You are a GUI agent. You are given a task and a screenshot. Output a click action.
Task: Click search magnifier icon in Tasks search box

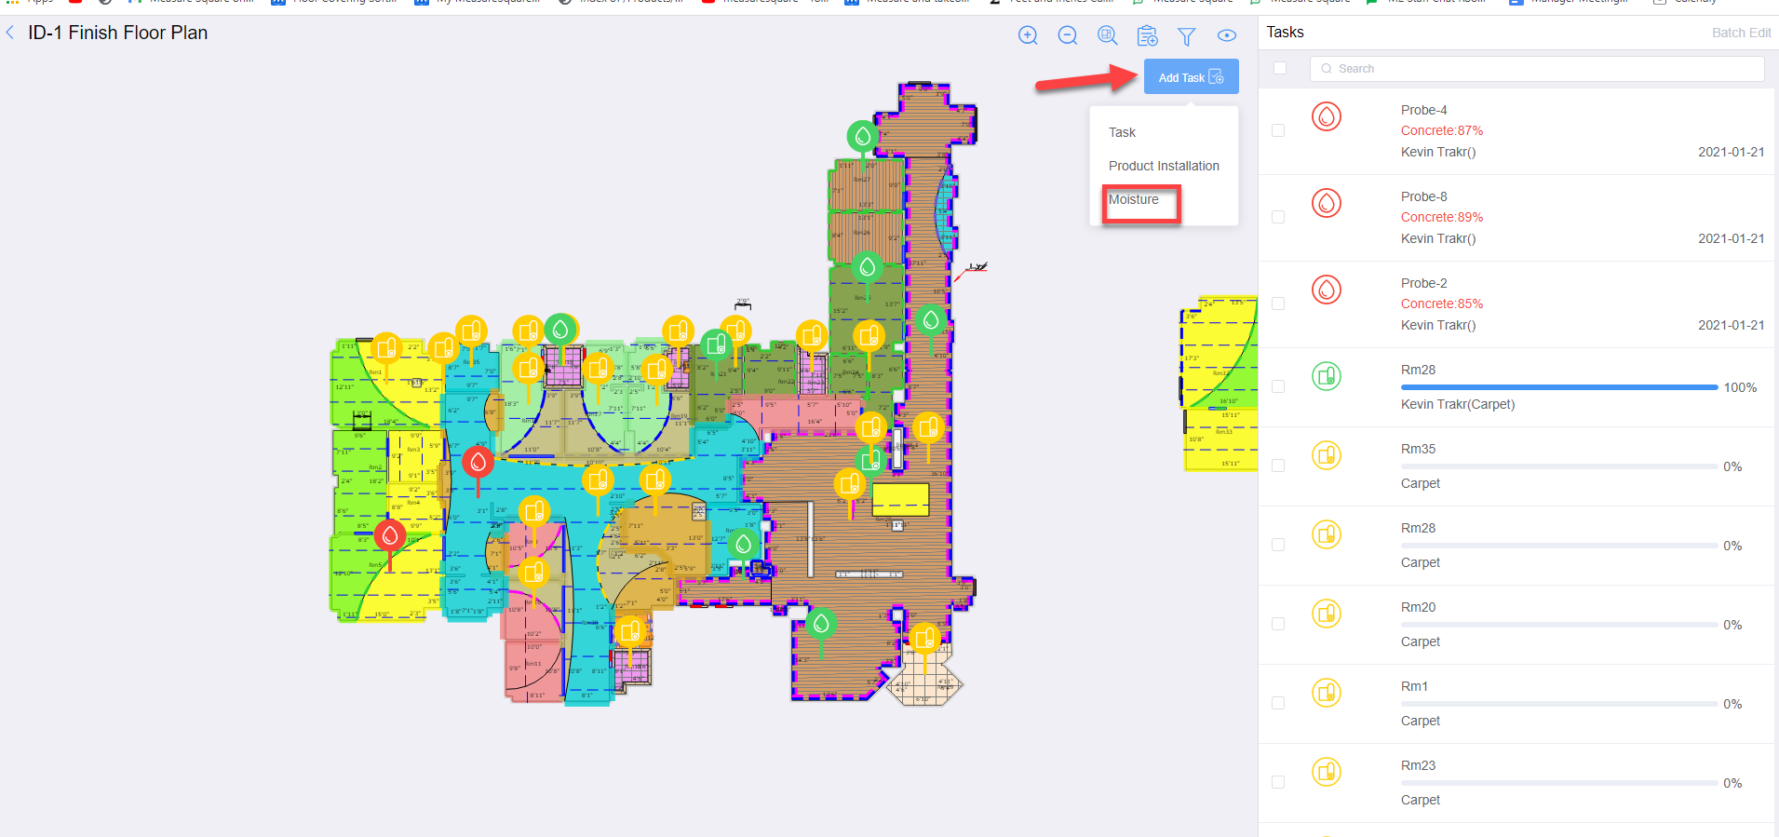[x=1327, y=69]
